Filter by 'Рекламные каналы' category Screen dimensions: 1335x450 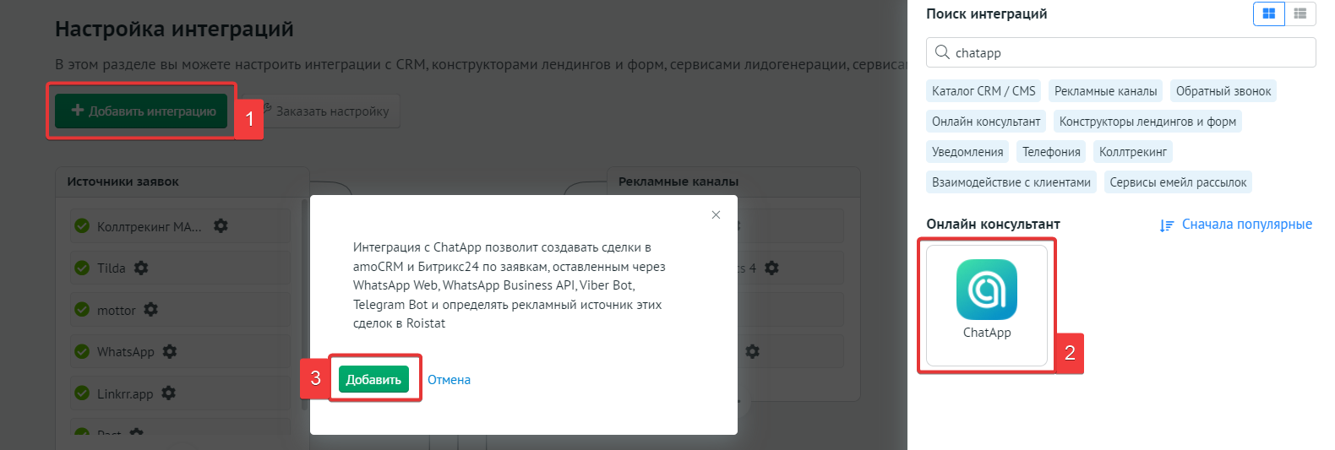click(x=1105, y=91)
